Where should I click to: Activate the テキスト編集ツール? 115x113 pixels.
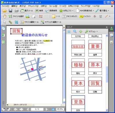click(29, 22)
